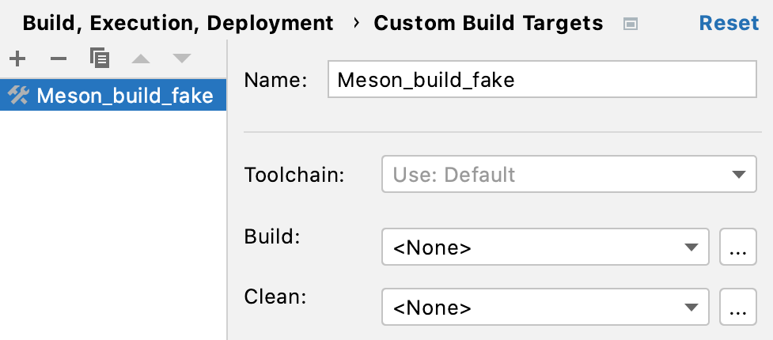Click the Custom Build Targets breadcrumb title
The image size is (773, 340).
(x=488, y=23)
